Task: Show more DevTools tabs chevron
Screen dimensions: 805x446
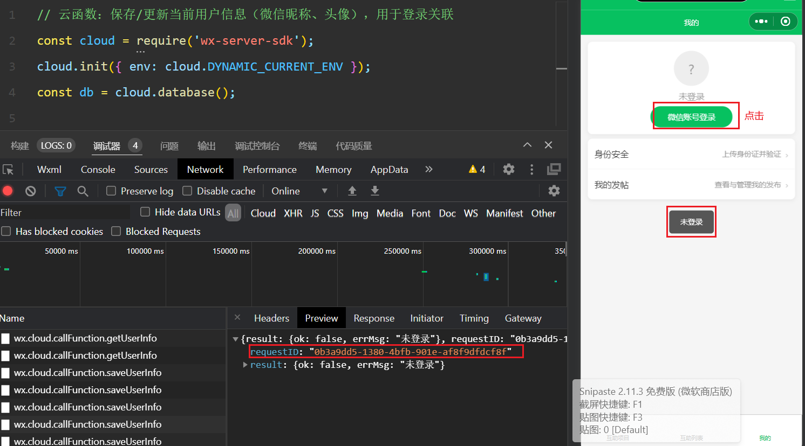Action: (x=429, y=169)
